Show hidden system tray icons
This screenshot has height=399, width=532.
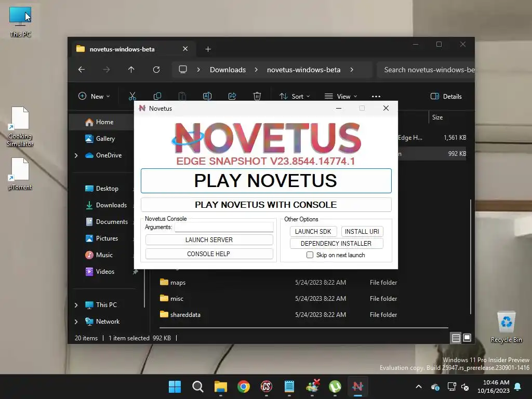click(419, 387)
